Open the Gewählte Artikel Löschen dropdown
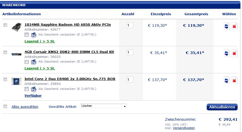The width and height of the screenshot is (242, 132). tap(103, 106)
